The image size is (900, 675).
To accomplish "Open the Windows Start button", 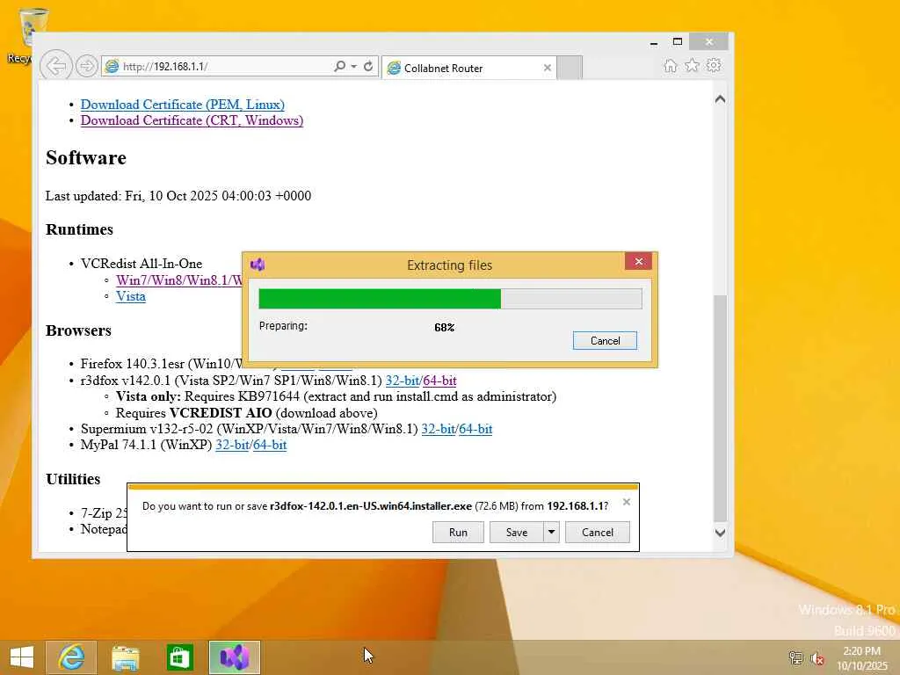I will tap(22, 657).
